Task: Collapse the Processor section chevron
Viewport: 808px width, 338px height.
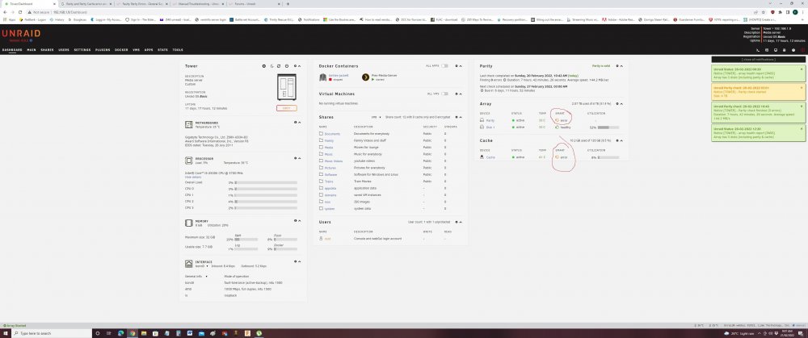Action: tap(300, 158)
